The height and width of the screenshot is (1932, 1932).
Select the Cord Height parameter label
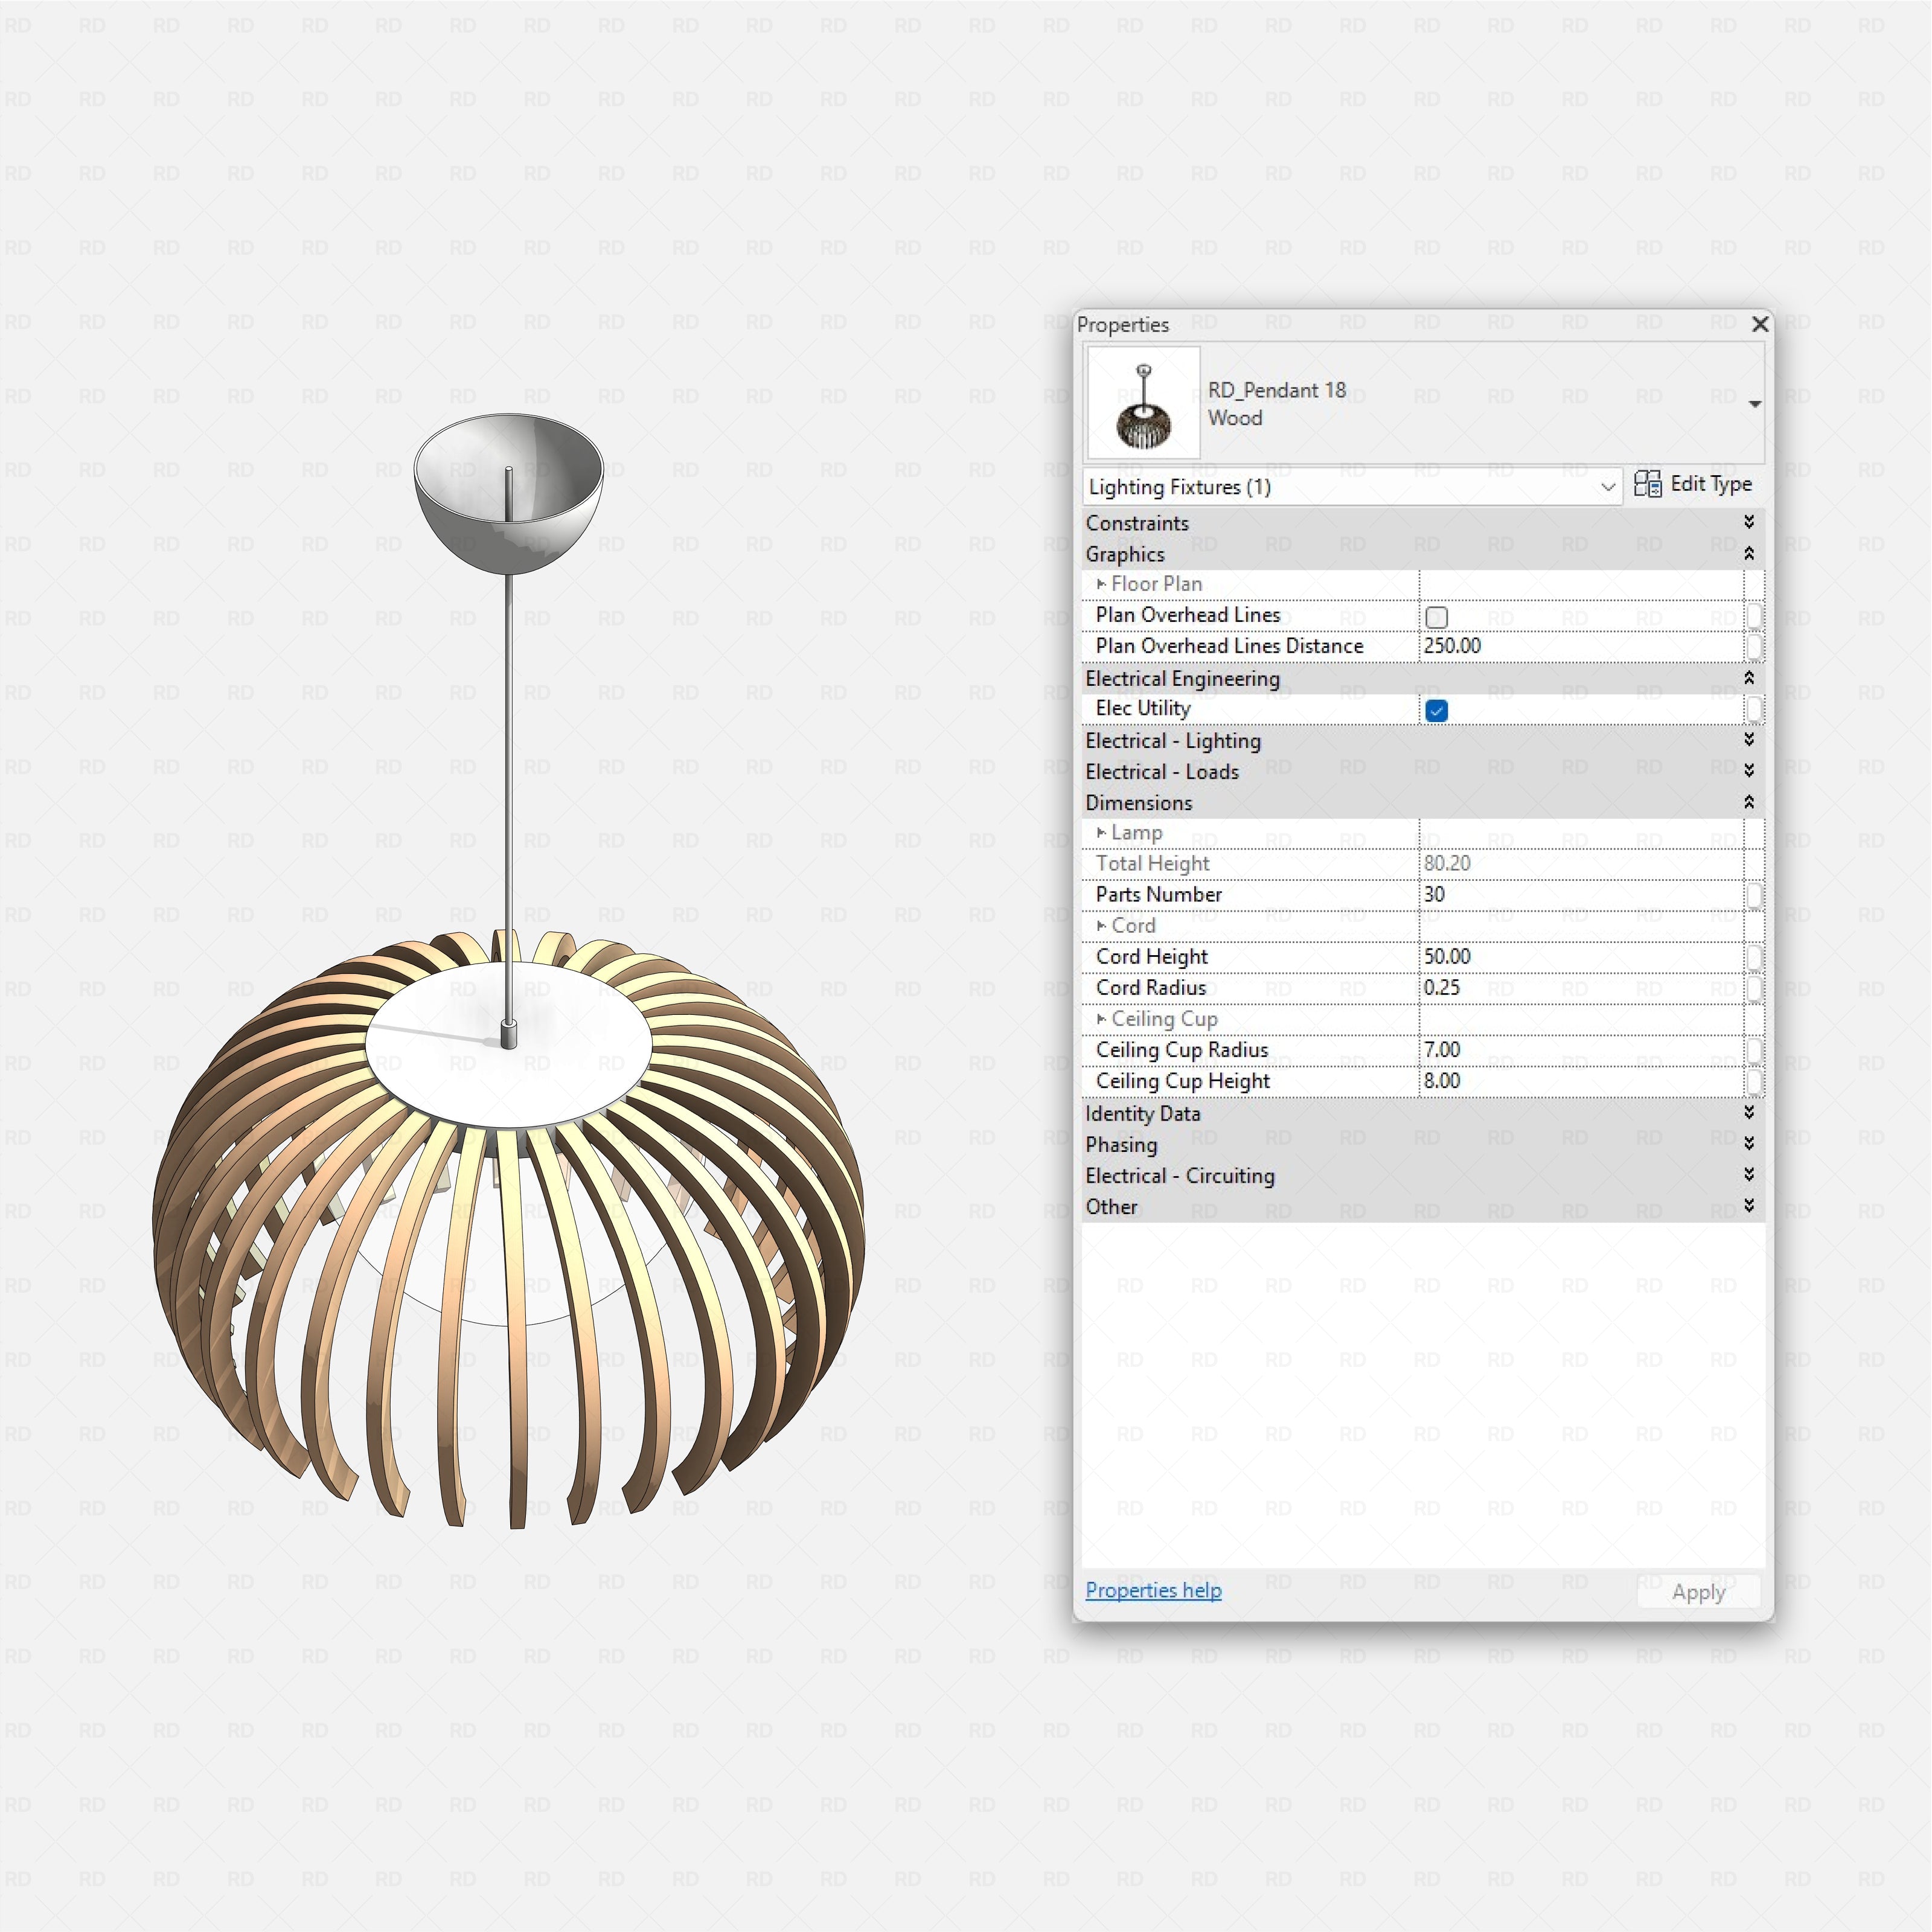tap(1151, 957)
